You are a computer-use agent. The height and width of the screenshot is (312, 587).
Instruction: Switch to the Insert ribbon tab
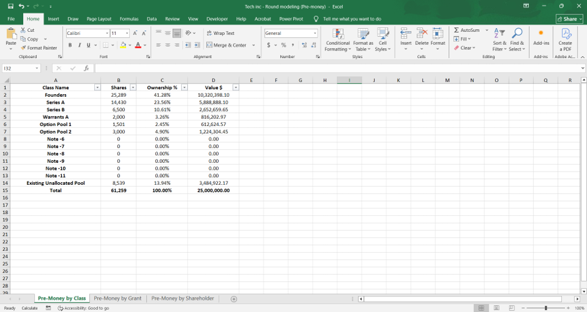pos(53,19)
